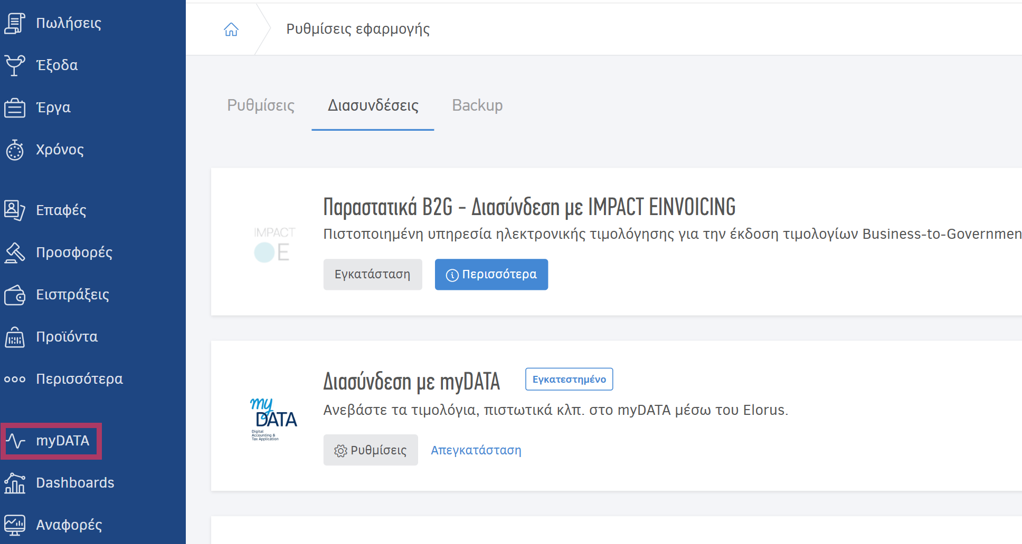Select the Αναφορές reports icon

point(15,524)
